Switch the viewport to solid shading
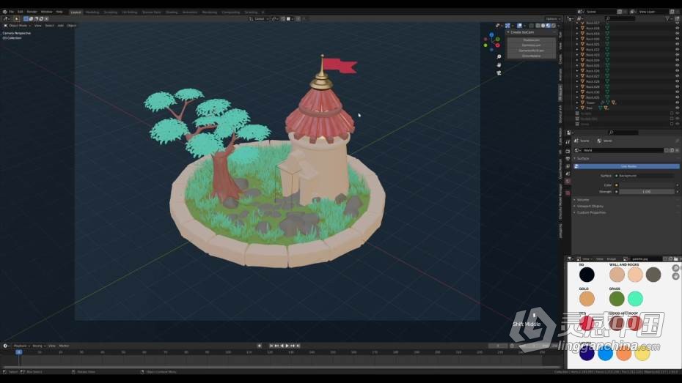This screenshot has height=383, width=682. 543,26
